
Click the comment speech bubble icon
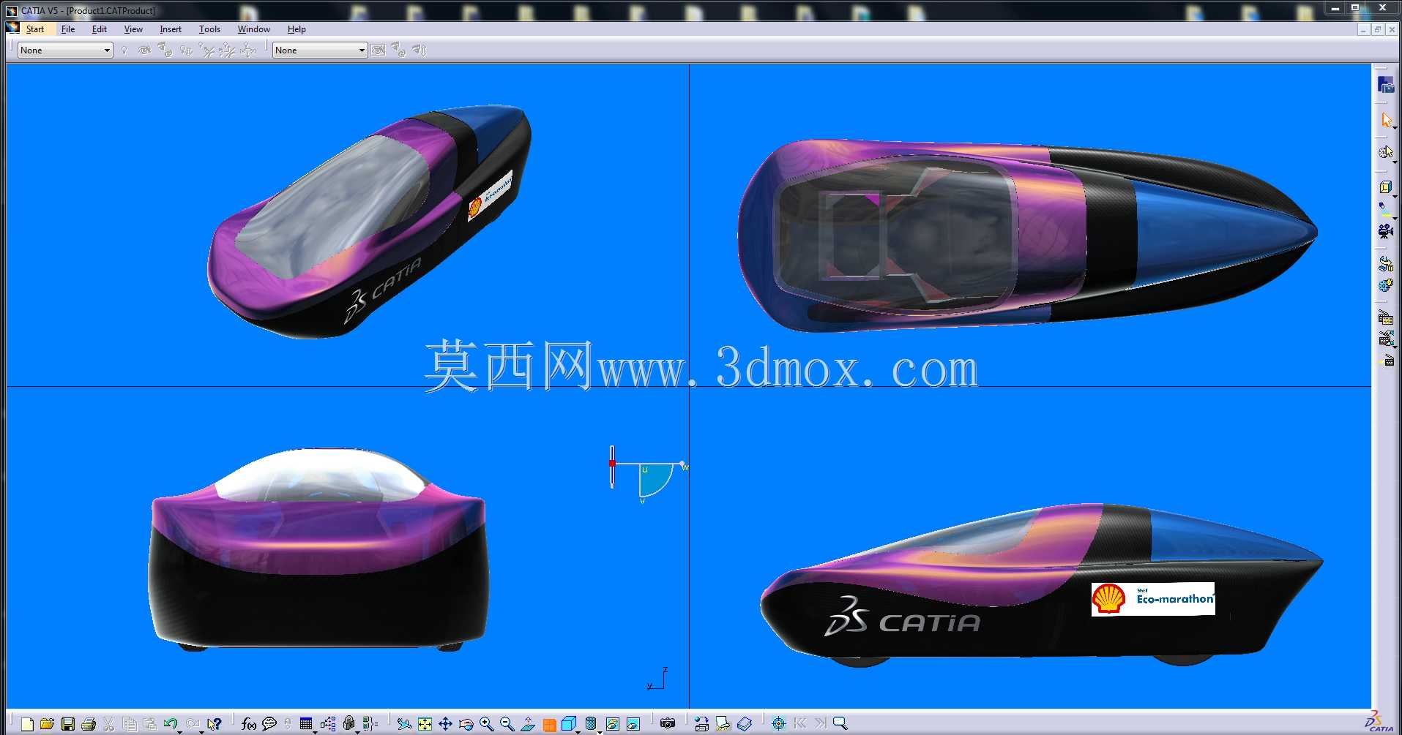click(269, 724)
